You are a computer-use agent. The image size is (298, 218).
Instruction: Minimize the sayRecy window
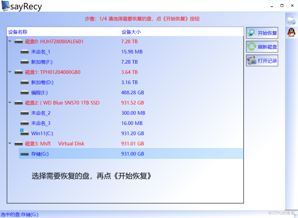[x=272, y=6]
